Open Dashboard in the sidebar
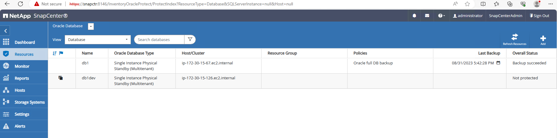Viewport: 557px width, 138px height. coord(24,42)
